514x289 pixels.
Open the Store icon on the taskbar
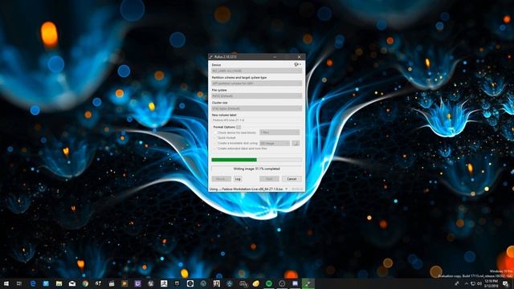tap(46, 283)
